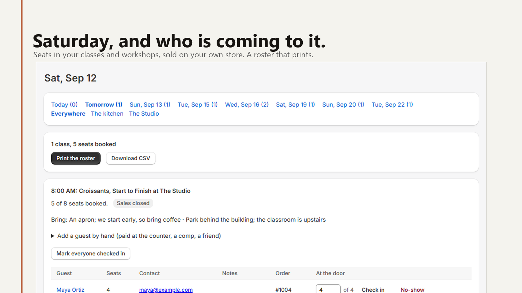Check in Maya Ortiz
Screen dimensions: 522x293
(373, 290)
